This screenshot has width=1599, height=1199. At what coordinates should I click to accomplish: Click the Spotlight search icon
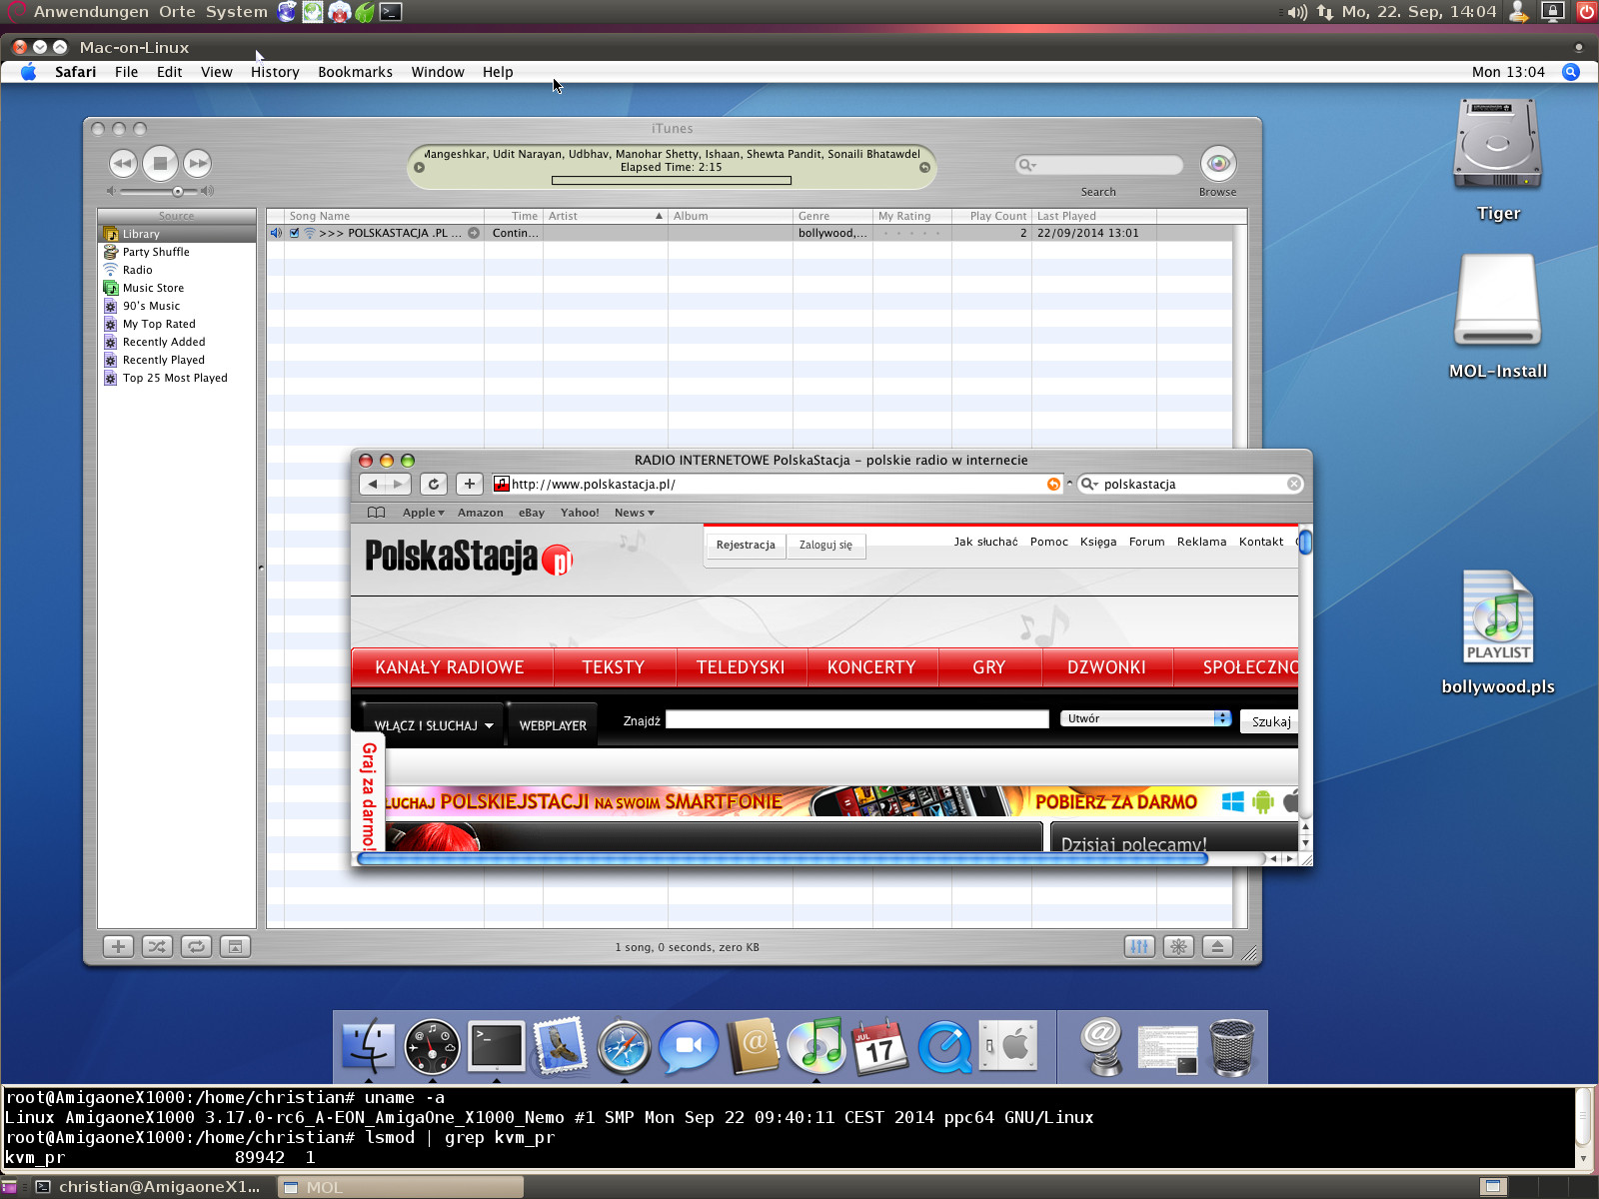(1571, 72)
